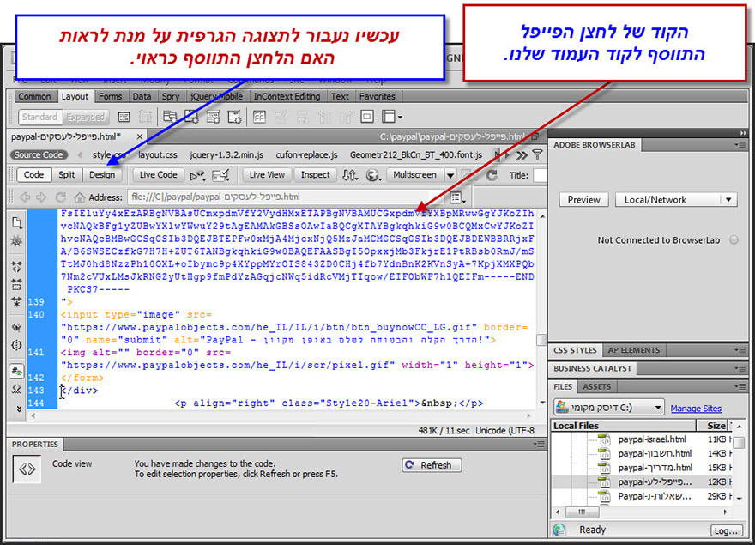The height and width of the screenshot is (545, 755).
Task: Click Select Parent Tag icon
Action: pyautogui.click(x=17, y=328)
